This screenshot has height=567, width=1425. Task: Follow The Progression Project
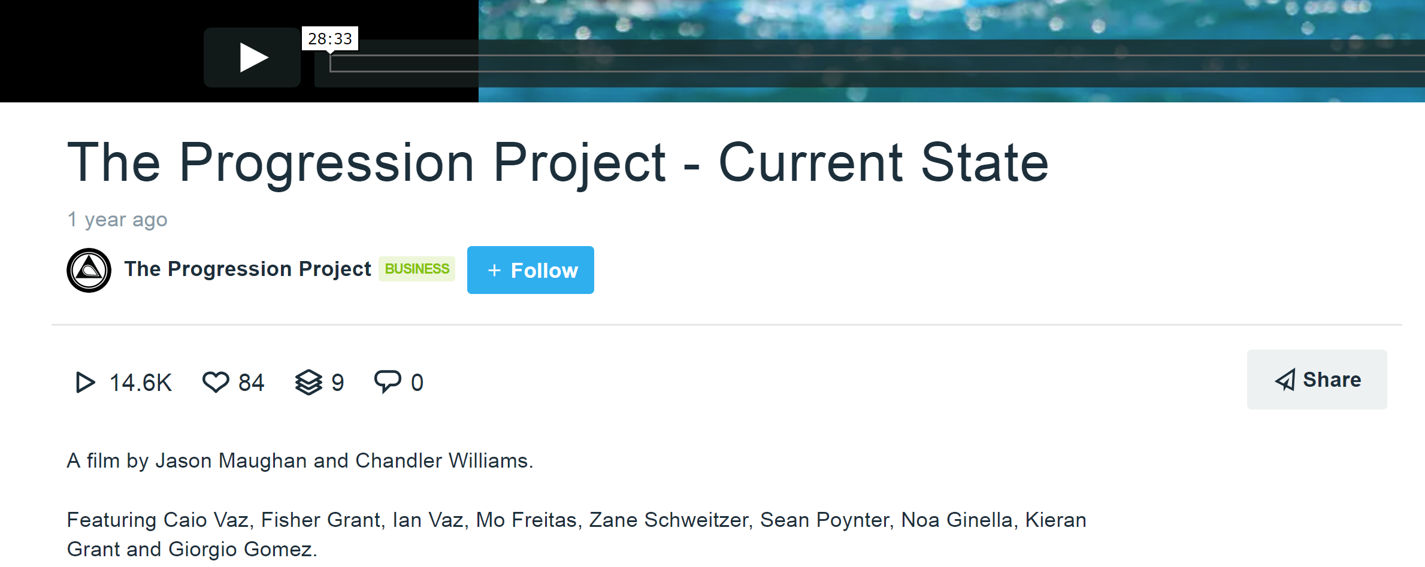[x=531, y=270]
